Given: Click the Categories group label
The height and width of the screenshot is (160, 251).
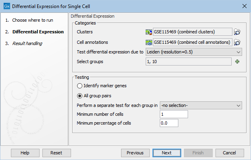Looking at the screenshot, I should [85, 23].
